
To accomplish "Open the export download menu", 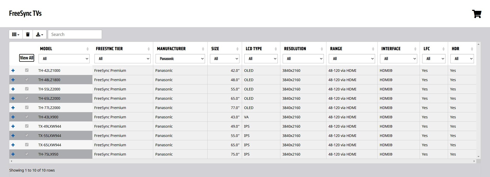I will (40, 34).
